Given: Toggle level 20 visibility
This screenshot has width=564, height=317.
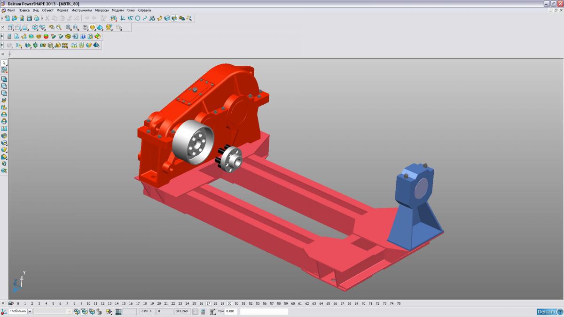Looking at the screenshot, I should pyautogui.click(x=159, y=303).
